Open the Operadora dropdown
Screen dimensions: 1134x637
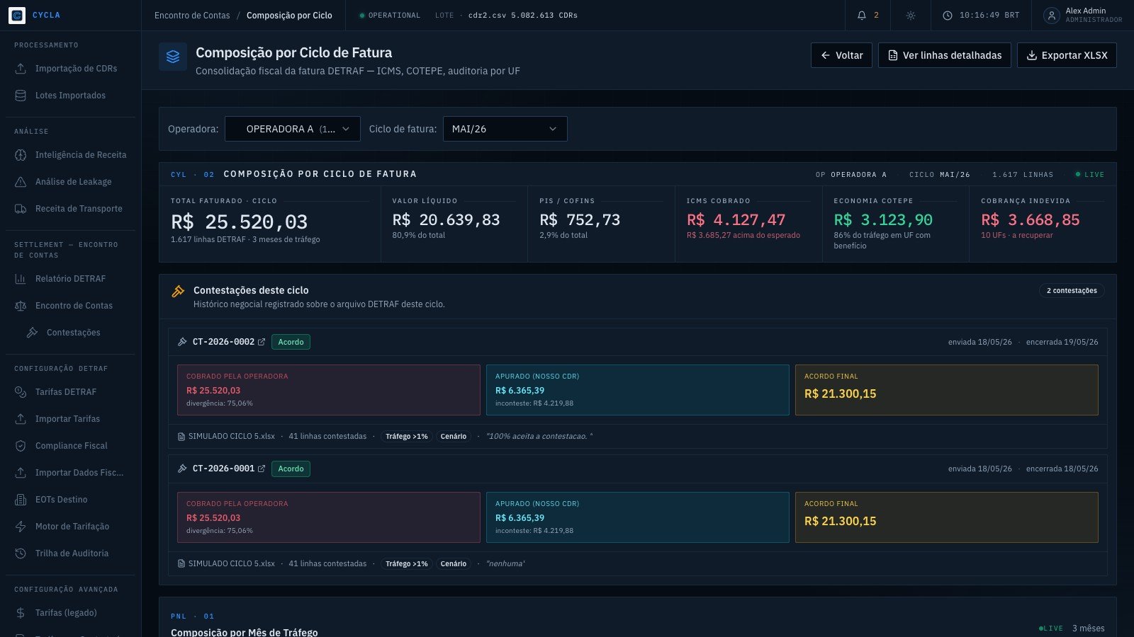pyautogui.click(x=293, y=129)
